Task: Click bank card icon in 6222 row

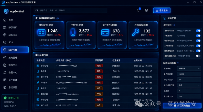Action: click(x=38, y=77)
